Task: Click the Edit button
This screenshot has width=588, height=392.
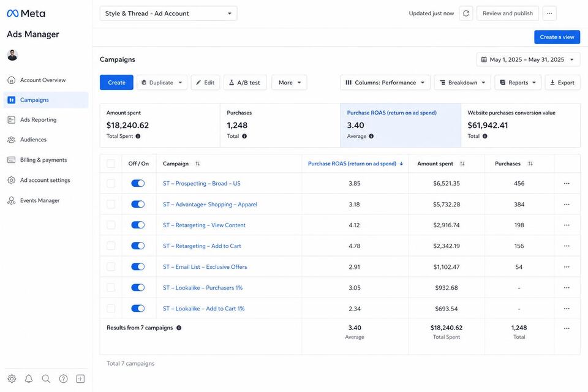Action: coord(205,83)
